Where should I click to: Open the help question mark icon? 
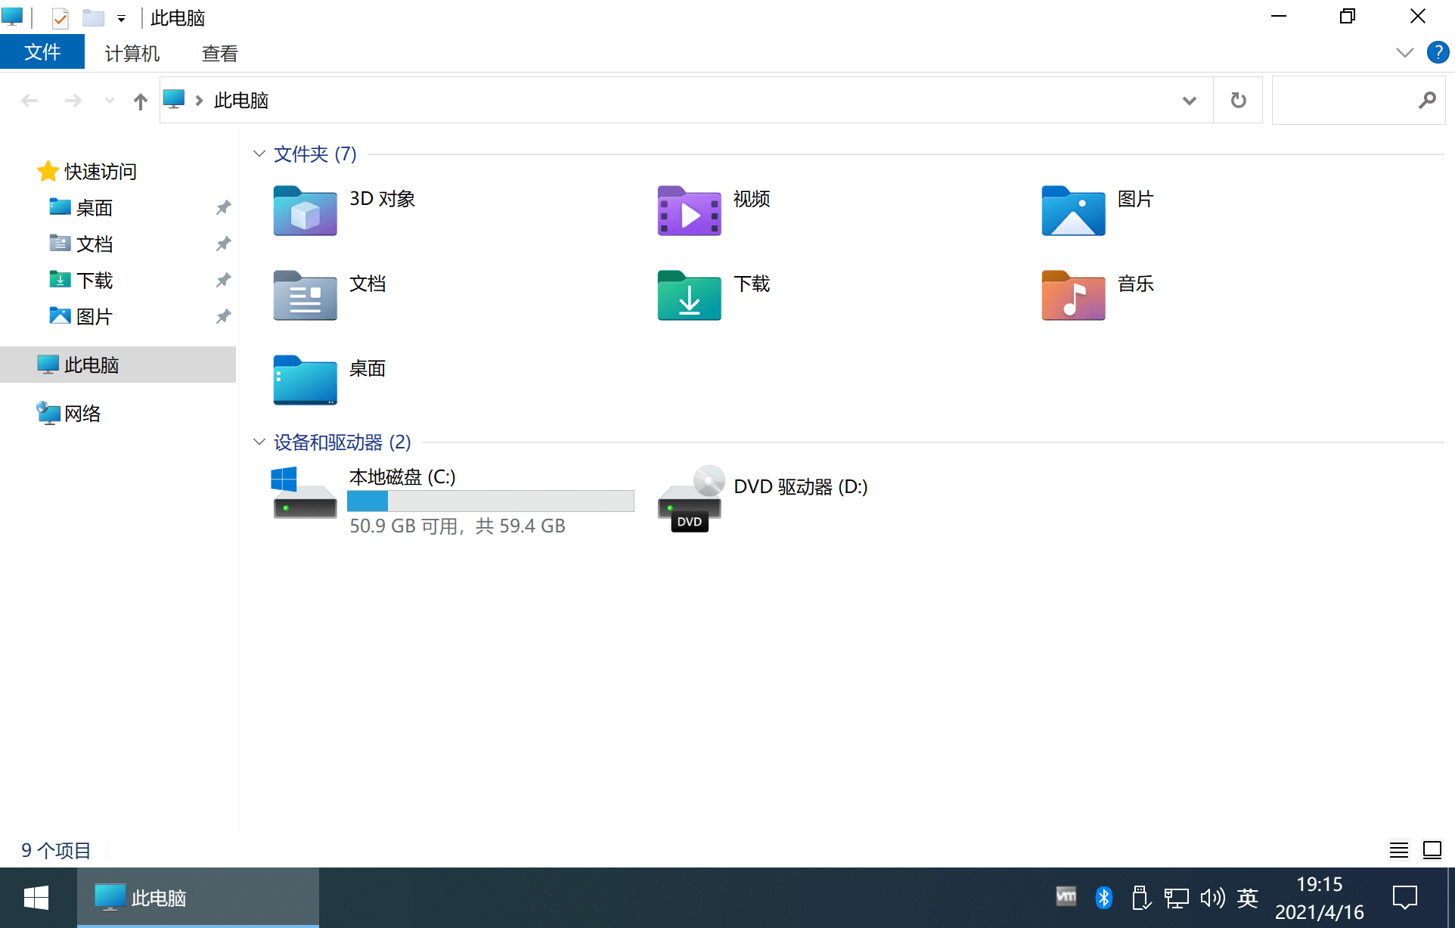tap(1437, 52)
